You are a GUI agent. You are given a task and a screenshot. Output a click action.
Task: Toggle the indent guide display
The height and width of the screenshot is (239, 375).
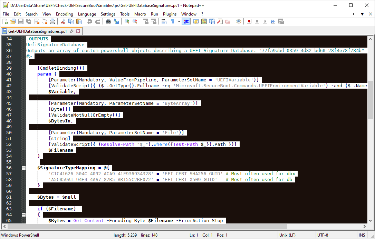tap(186, 21)
